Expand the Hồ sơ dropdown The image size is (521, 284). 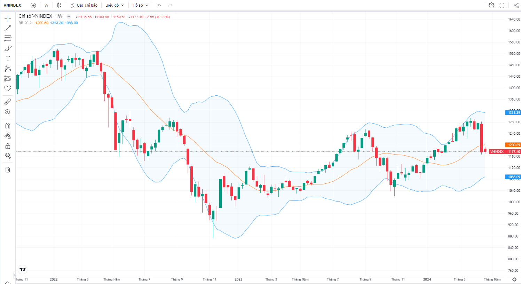pyautogui.click(x=140, y=5)
